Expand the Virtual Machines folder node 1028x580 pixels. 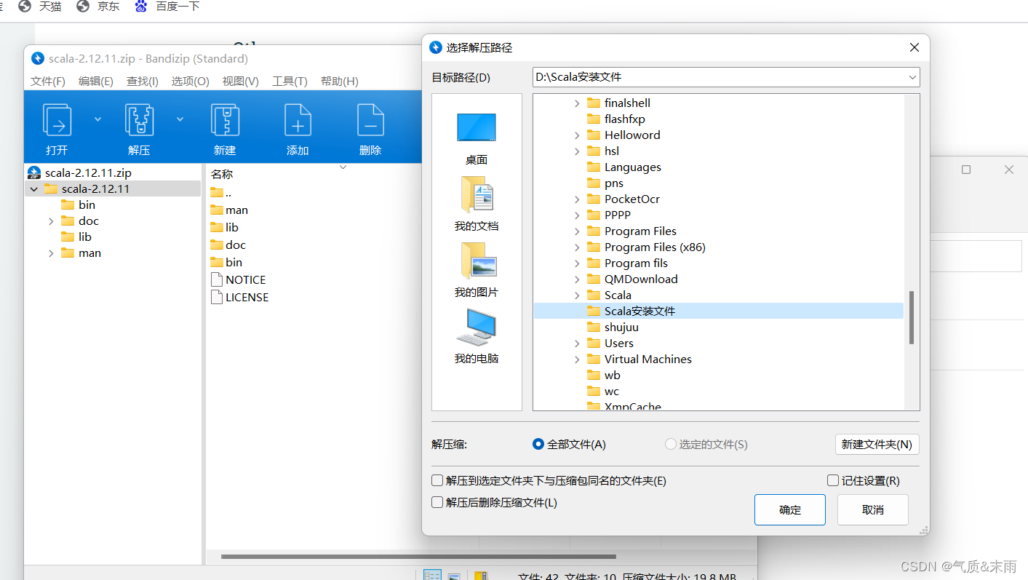click(x=577, y=359)
